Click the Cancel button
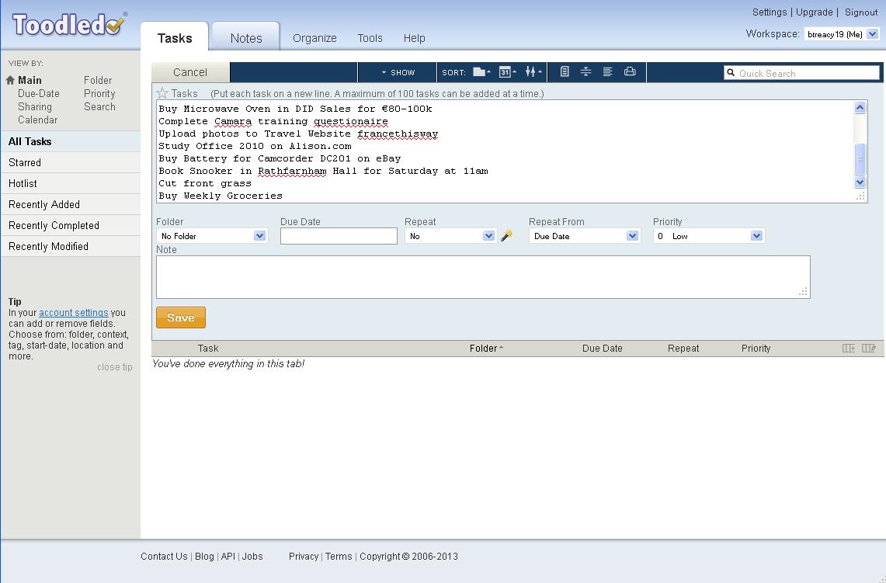Viewport: 886px width, 583px height. pos(190,72)
